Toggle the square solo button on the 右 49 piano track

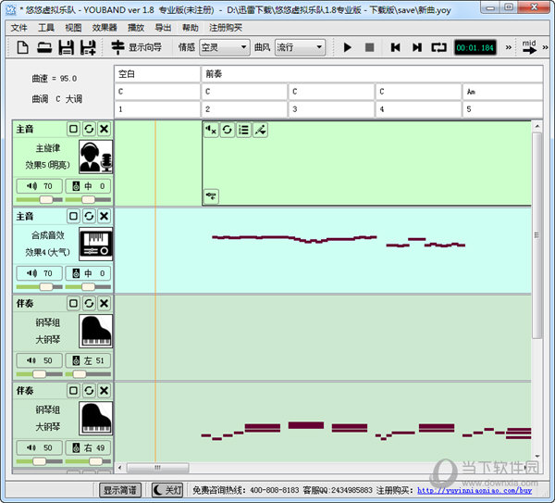click(x=73, y=390)
